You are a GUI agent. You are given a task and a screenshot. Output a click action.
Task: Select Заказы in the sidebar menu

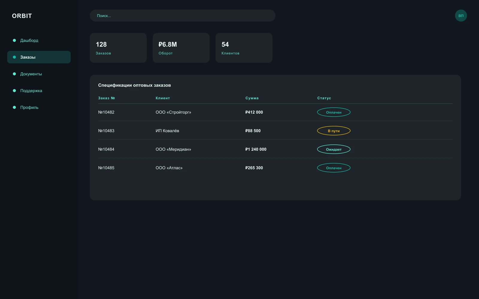[39, 57]
